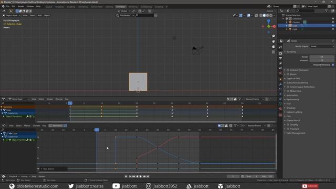Viewport: 336px width, 189px height.
Task: Click the Camera object icon in the Outliner
Action: (x=290, y=22)
